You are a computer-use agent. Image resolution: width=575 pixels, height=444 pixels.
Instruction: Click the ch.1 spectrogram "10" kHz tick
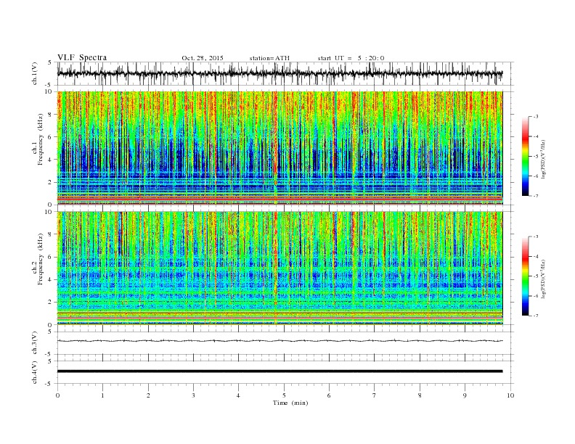coord(49,91)
